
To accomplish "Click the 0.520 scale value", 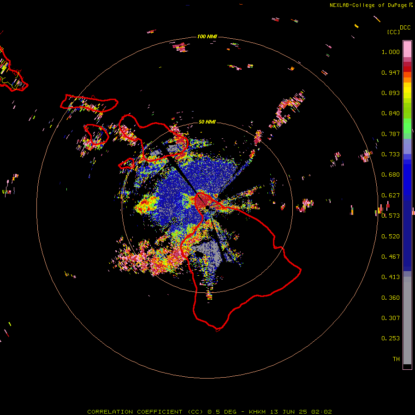I will (391, 237).
